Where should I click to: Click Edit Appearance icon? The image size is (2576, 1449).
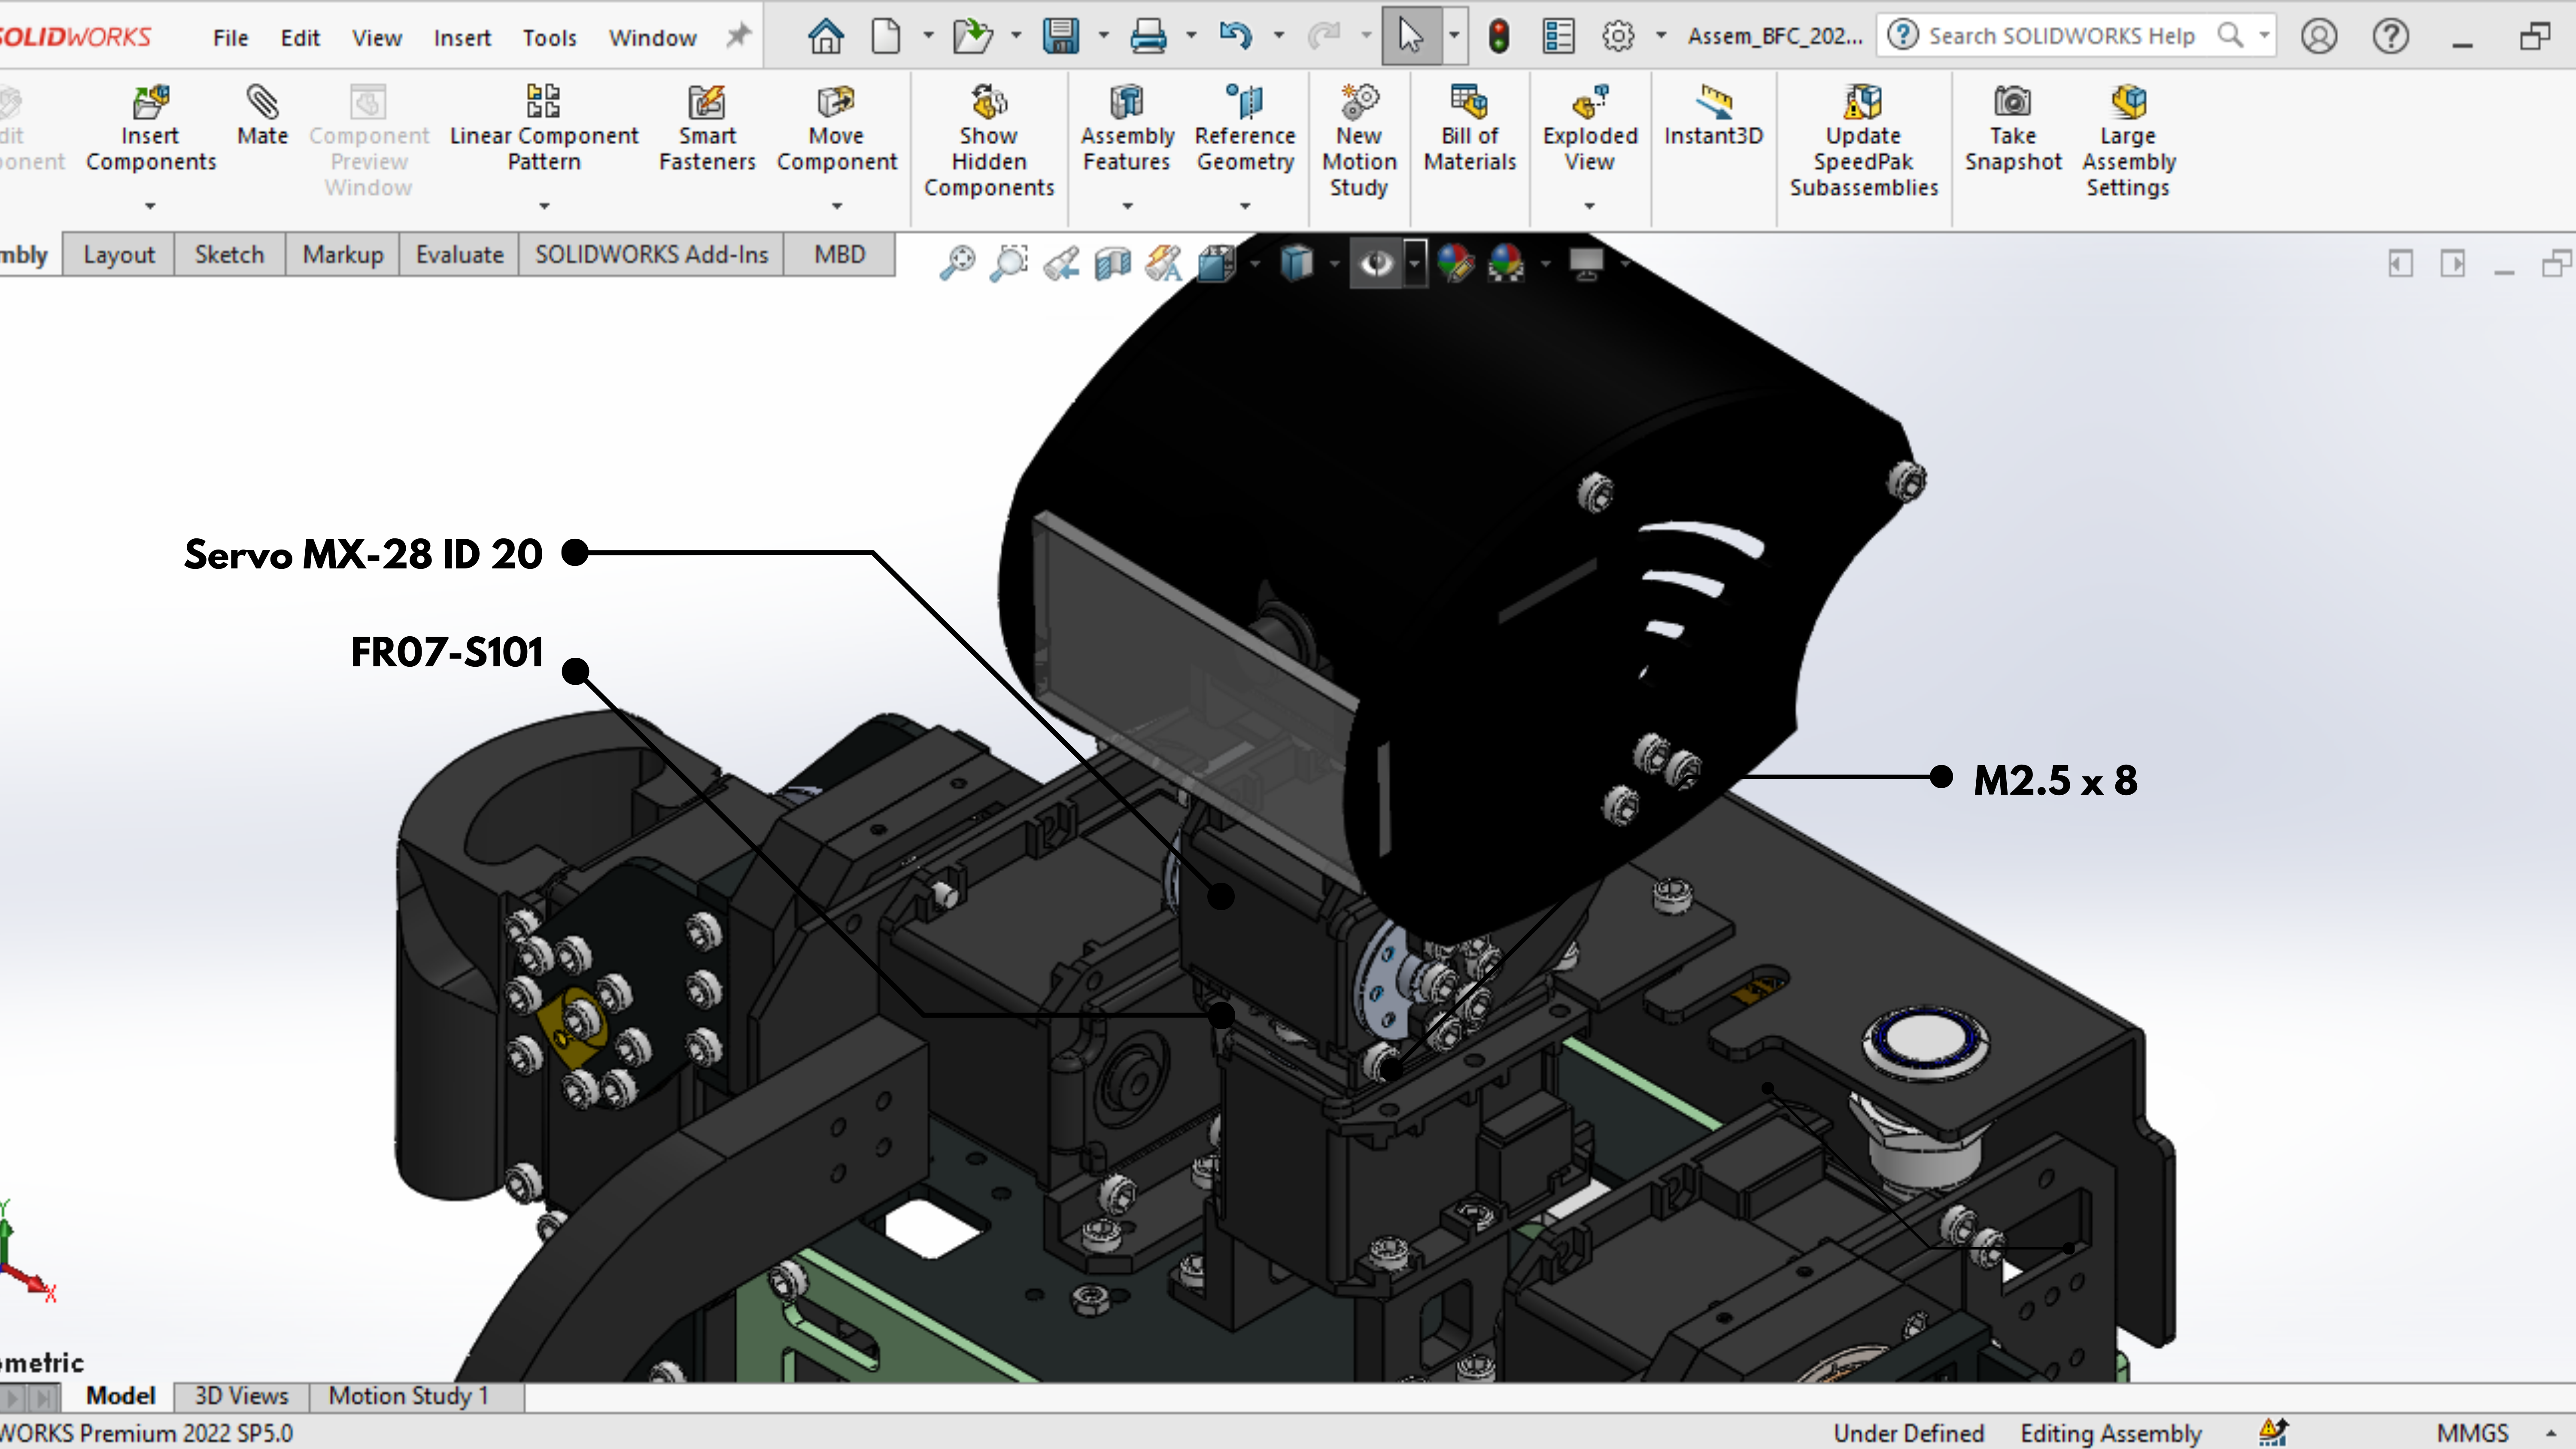click(1455, 263)
